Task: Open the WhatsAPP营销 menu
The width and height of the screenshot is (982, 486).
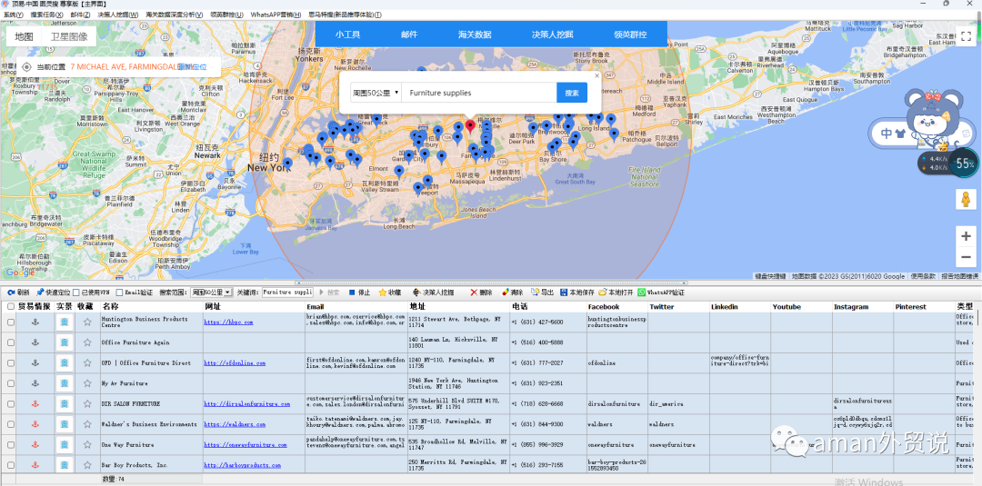Action: (x=276, y=15)
